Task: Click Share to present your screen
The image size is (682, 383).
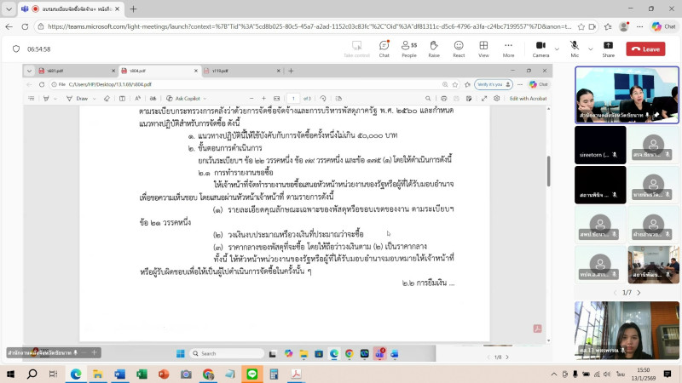Action: tap(608, 49)
